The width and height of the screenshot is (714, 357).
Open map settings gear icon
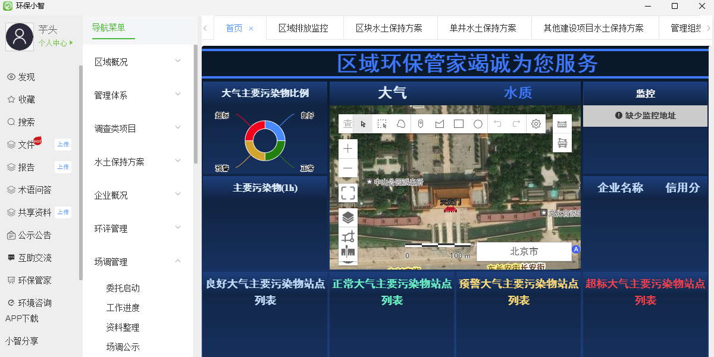(535, 124)
